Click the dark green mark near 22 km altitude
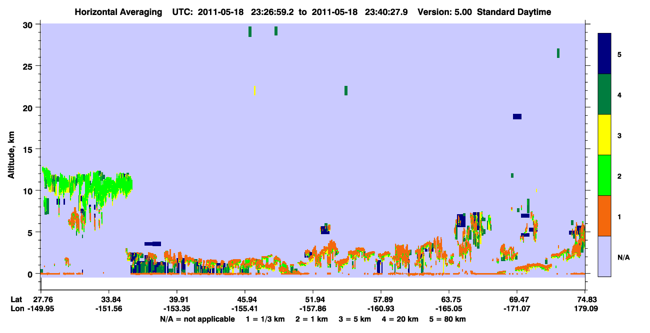Screen dimensions: 650x333 point(346,90)
